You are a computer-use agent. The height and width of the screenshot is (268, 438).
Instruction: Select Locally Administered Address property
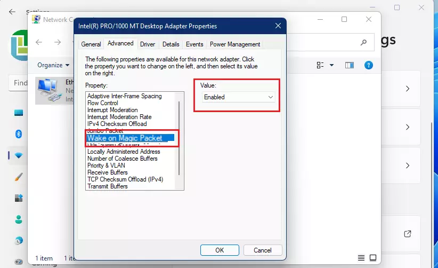click(x=124, y=151)
